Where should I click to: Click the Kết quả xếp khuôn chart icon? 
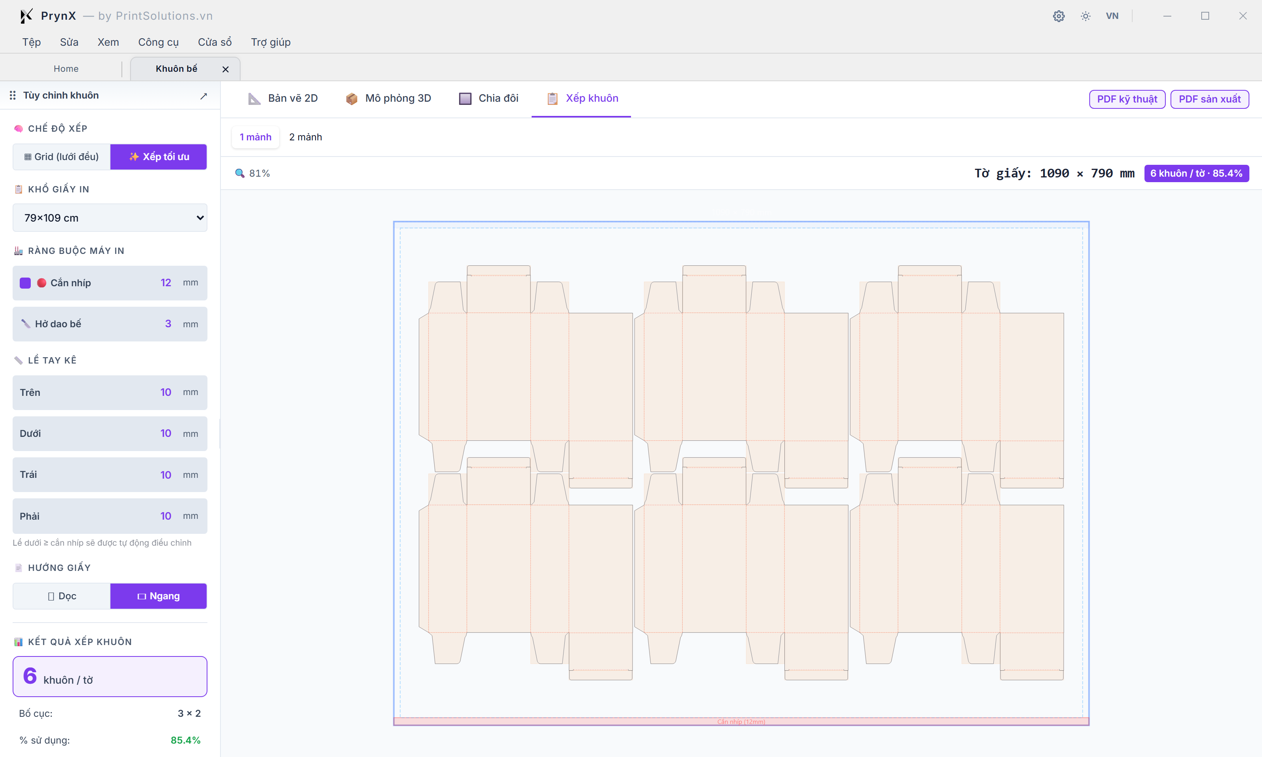[x=19, y=642]
